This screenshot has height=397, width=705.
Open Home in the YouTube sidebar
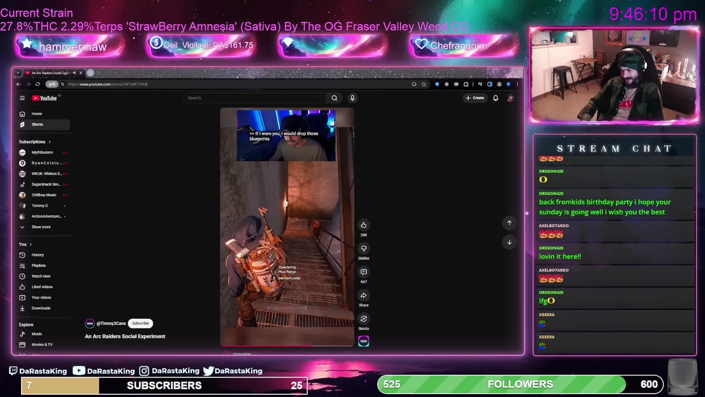pyautogui.click(x=43, y=114)
